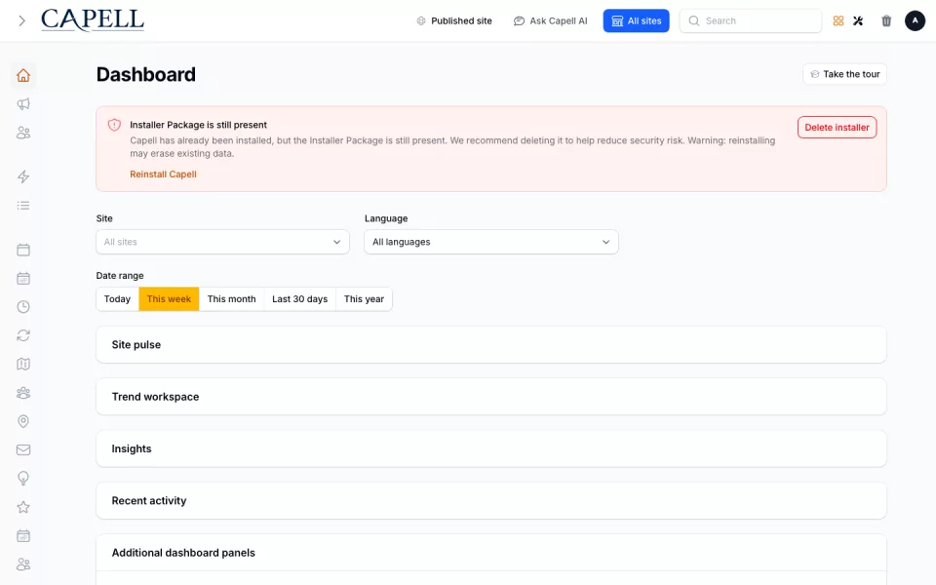Select the Today date range option
Viewport: 936px width, 585px height.
tap(117, 299)
